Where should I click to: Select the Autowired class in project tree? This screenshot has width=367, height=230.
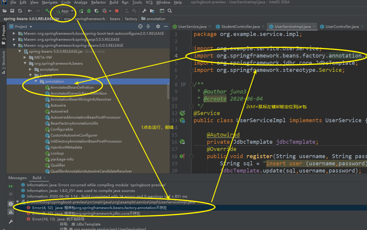tap(59, 111)
